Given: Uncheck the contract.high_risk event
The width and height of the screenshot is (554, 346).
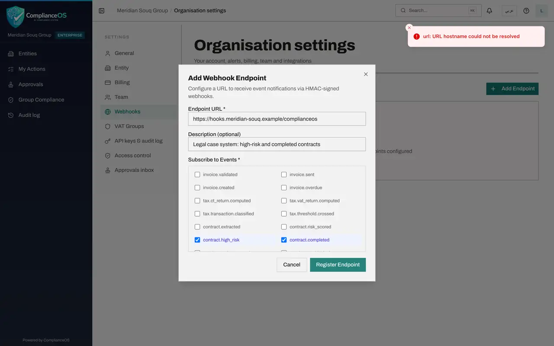Looking at the screenshot, I should [197, 240].
